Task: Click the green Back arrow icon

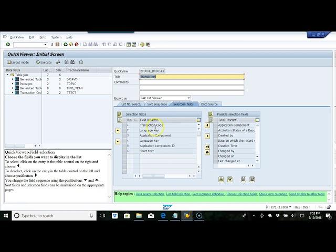Action: click(x=66, y=45)
